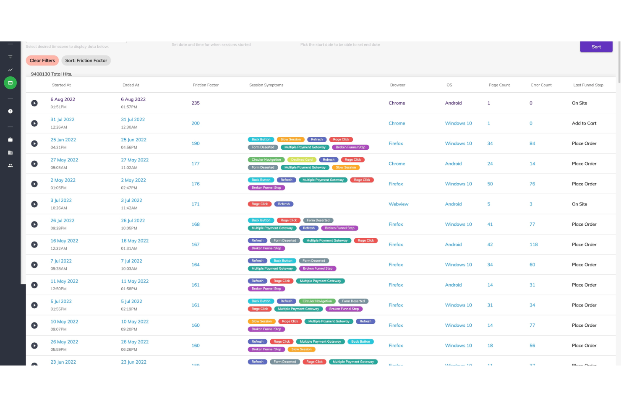Play the 6 Aug 2022 session recording
The image size is (621, 414).
click(34, 103)
